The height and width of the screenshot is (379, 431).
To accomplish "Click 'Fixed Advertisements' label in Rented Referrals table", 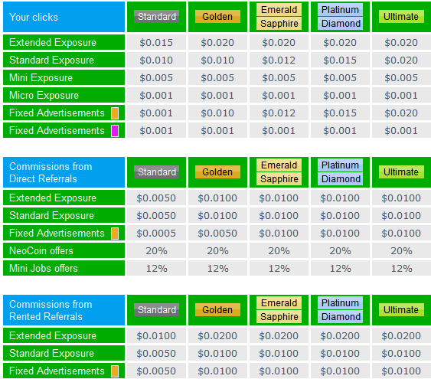I will (57, 371).
